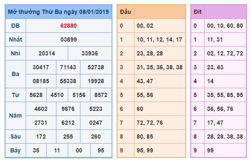The height and width of the screenshot is (160, 251).
Task: Select Đít row value '14'
Action: (210, 81)
